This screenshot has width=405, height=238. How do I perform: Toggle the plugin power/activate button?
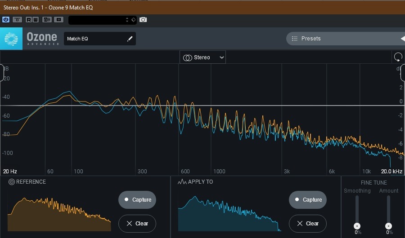(x=6, y=20)
